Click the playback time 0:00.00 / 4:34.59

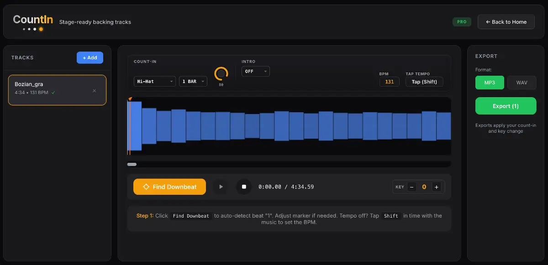coord(286,187)
